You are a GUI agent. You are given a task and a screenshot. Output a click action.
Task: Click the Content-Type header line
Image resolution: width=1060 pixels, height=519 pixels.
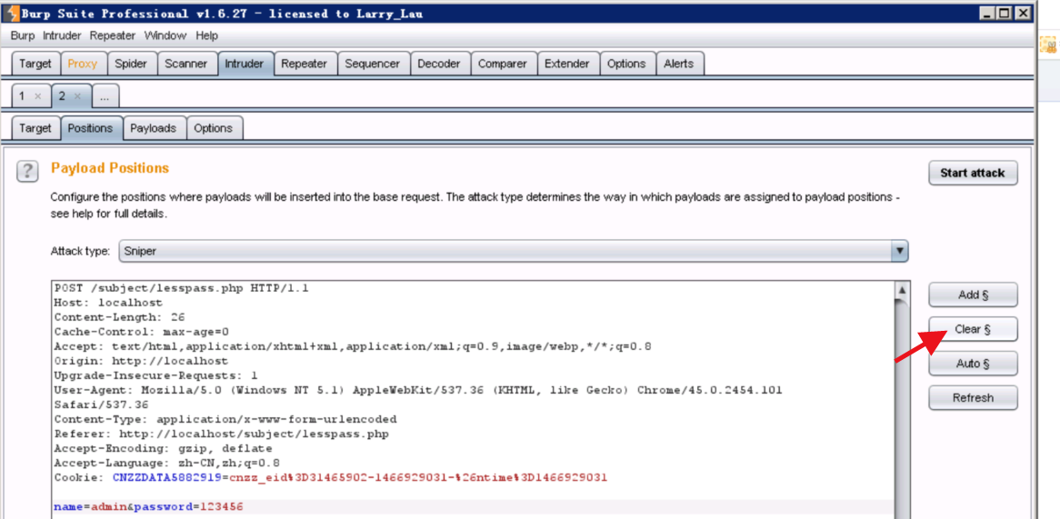coord(225,419)
